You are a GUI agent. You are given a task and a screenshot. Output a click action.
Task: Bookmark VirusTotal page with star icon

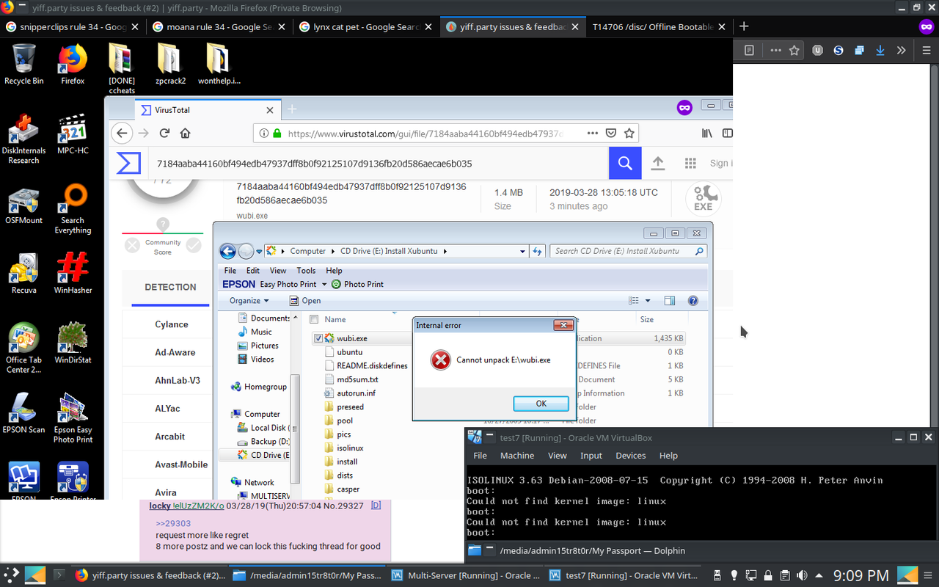tap(629, 134)
